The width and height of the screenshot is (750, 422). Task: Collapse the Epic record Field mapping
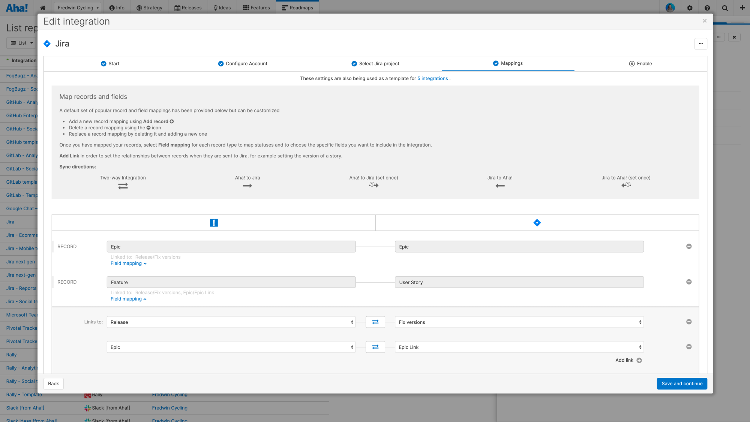[x=128, y=263]
